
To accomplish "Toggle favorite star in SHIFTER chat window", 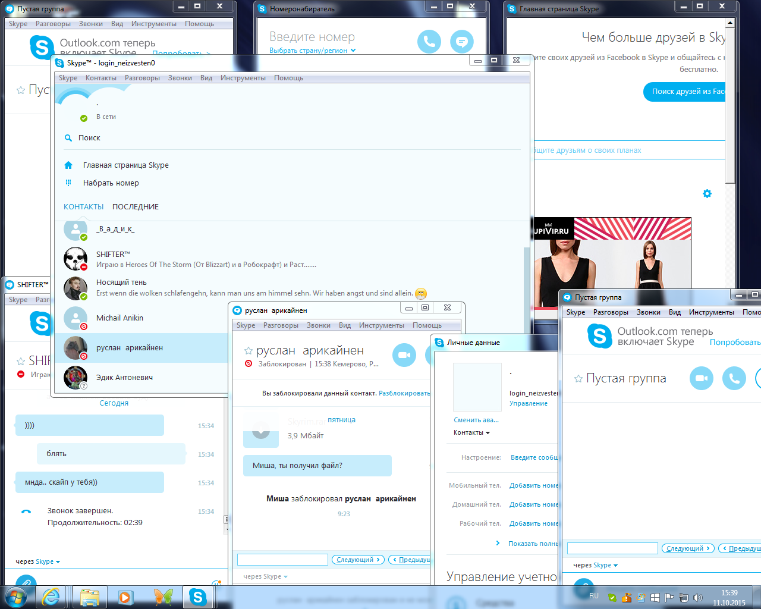I will coord(21,361).
